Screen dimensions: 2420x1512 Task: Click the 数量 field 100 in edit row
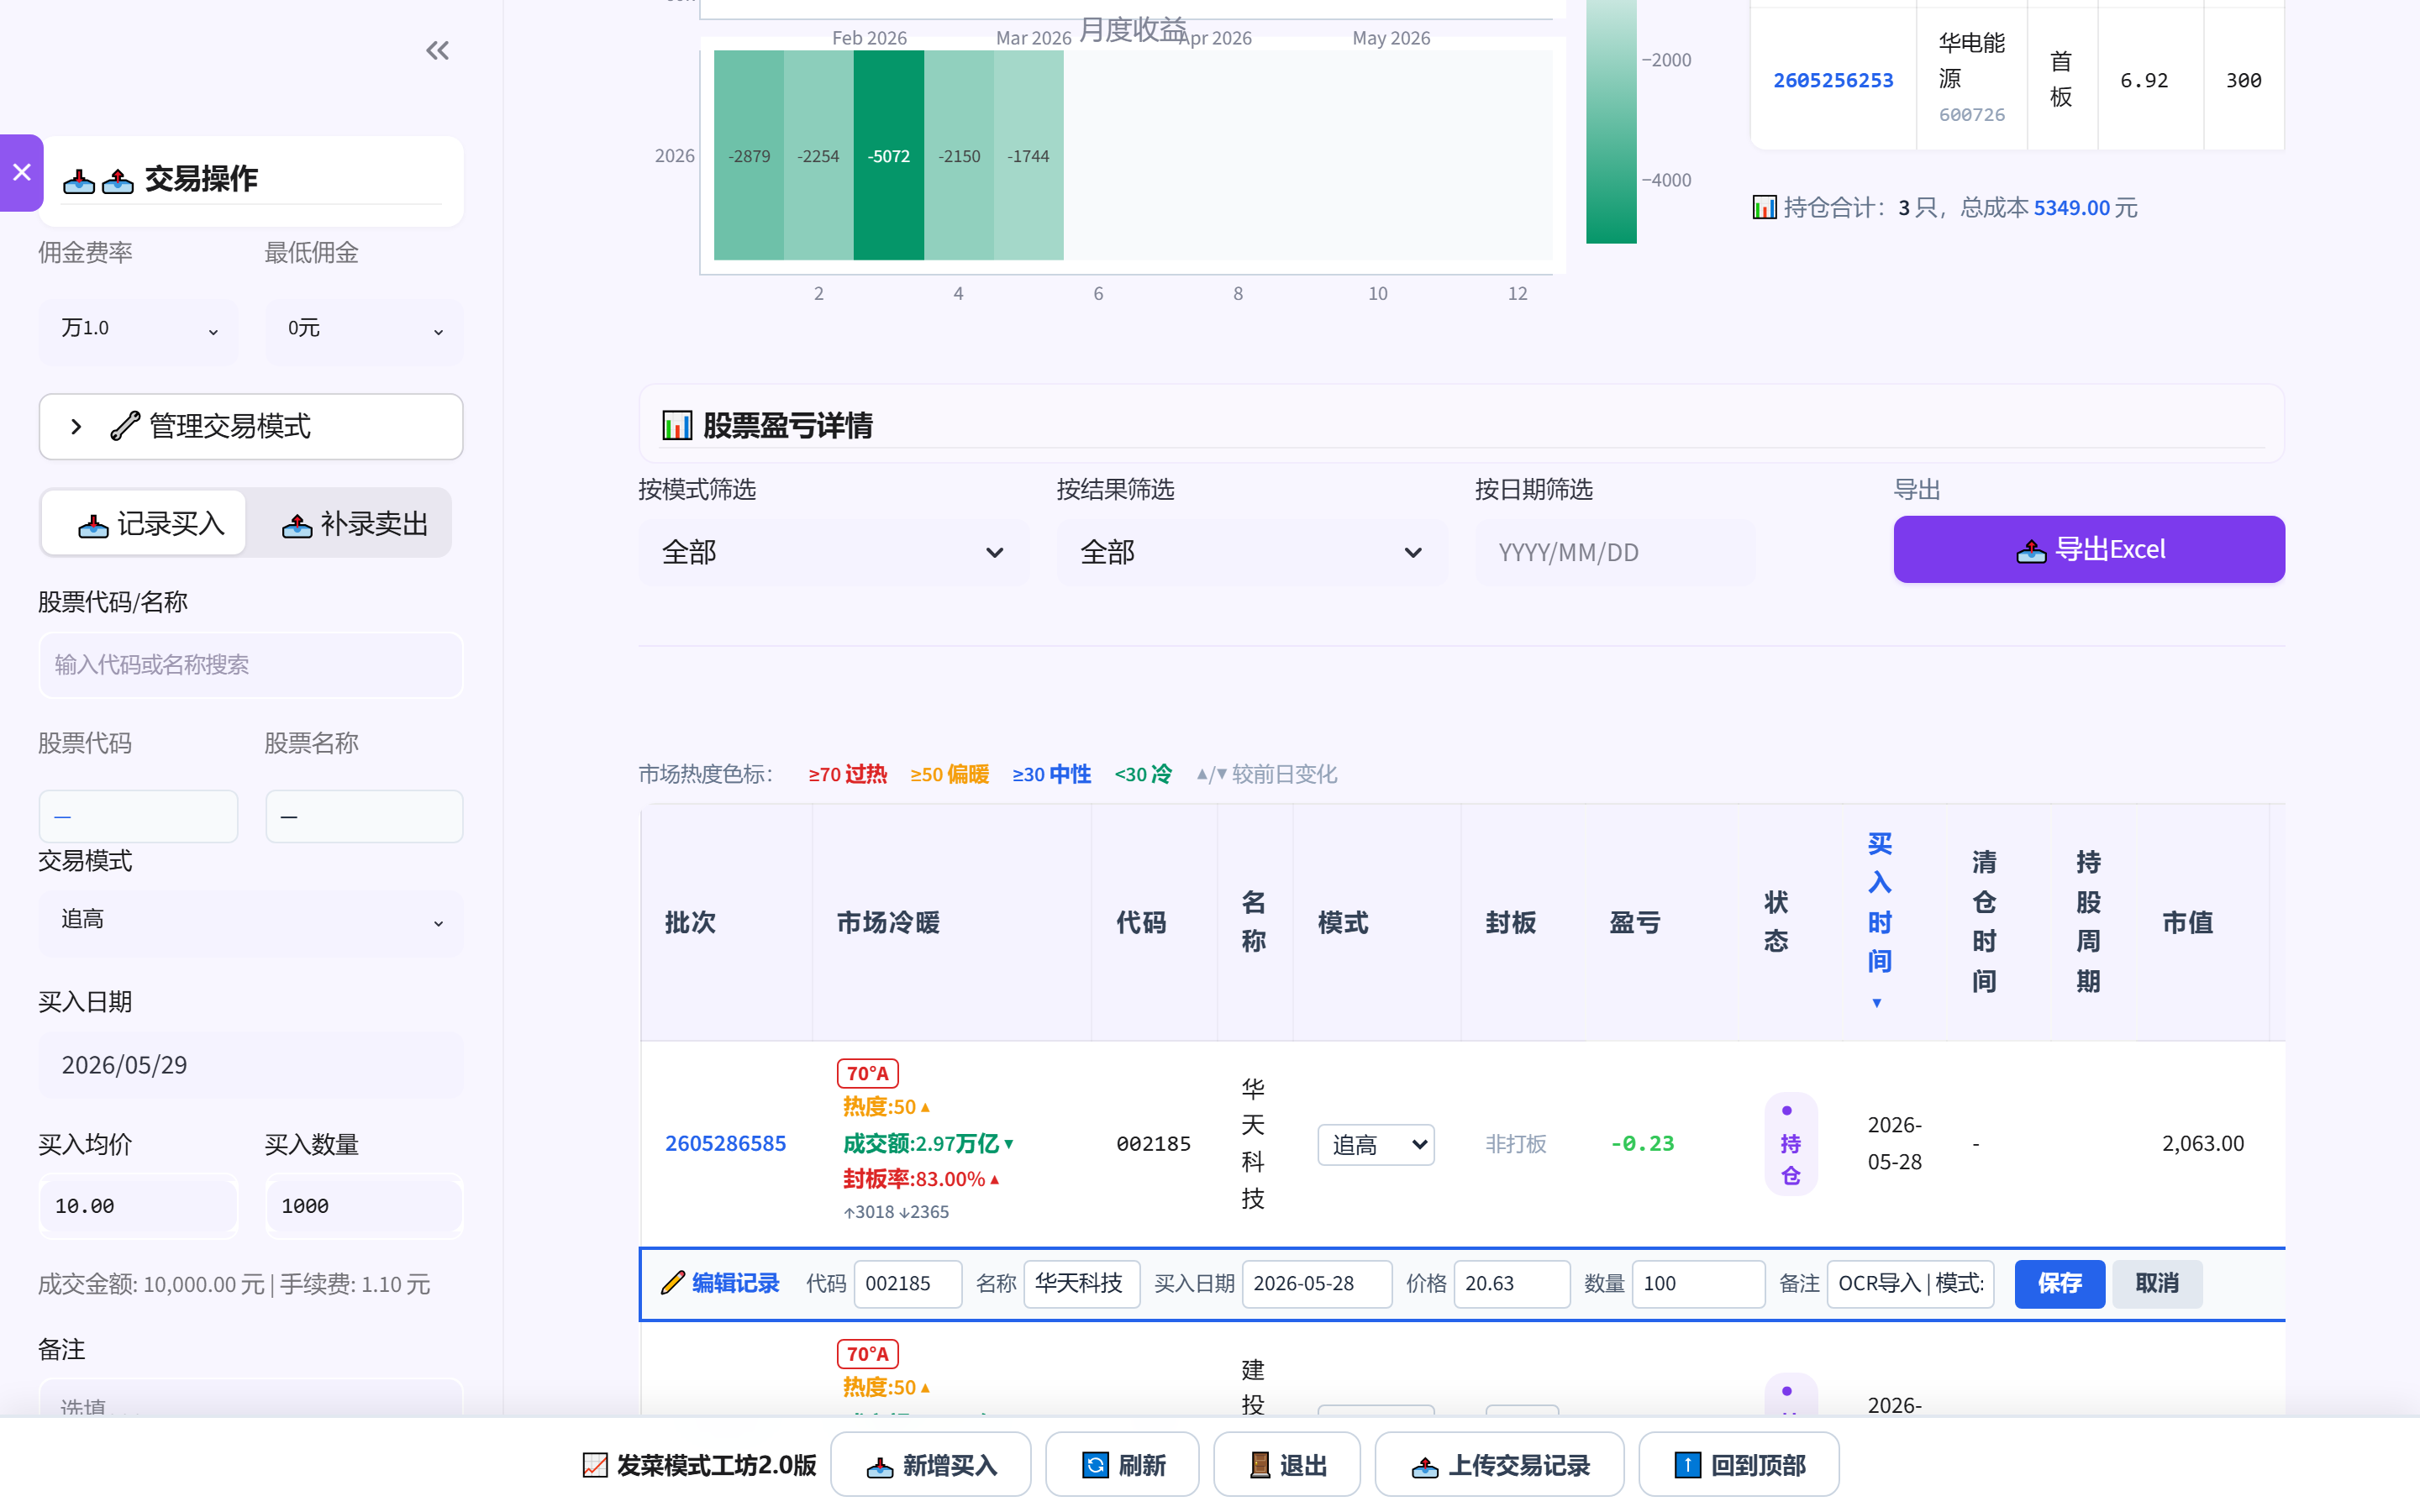(x=1698, y=1283)
